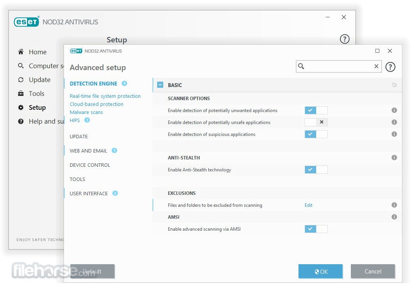
Task: Select the USER INTERFACE category
Action: click(x=89, y=194)
